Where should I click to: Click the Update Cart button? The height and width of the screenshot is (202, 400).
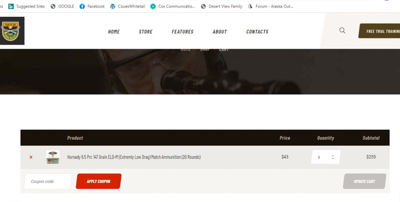[x=364, y=181]
